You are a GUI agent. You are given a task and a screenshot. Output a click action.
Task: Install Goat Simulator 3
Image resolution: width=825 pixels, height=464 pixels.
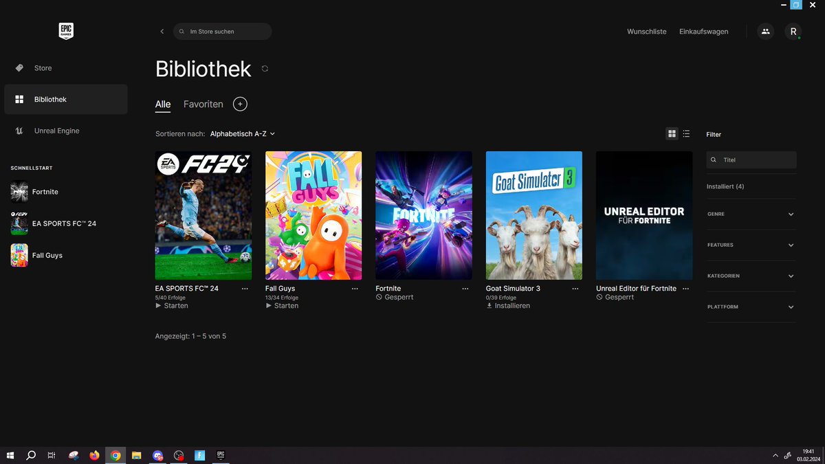tap(508, 306)
